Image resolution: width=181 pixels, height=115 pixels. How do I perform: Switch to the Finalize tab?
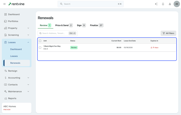coord(96,25)
